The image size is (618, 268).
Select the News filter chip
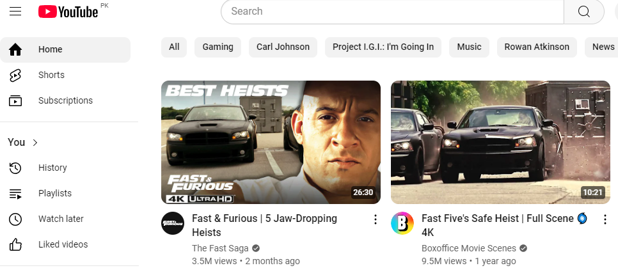pos(601,47)
